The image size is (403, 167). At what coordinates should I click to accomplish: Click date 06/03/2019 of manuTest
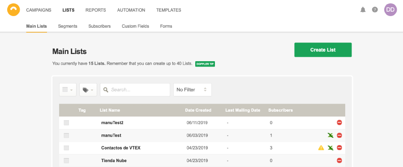coord(197,135)
